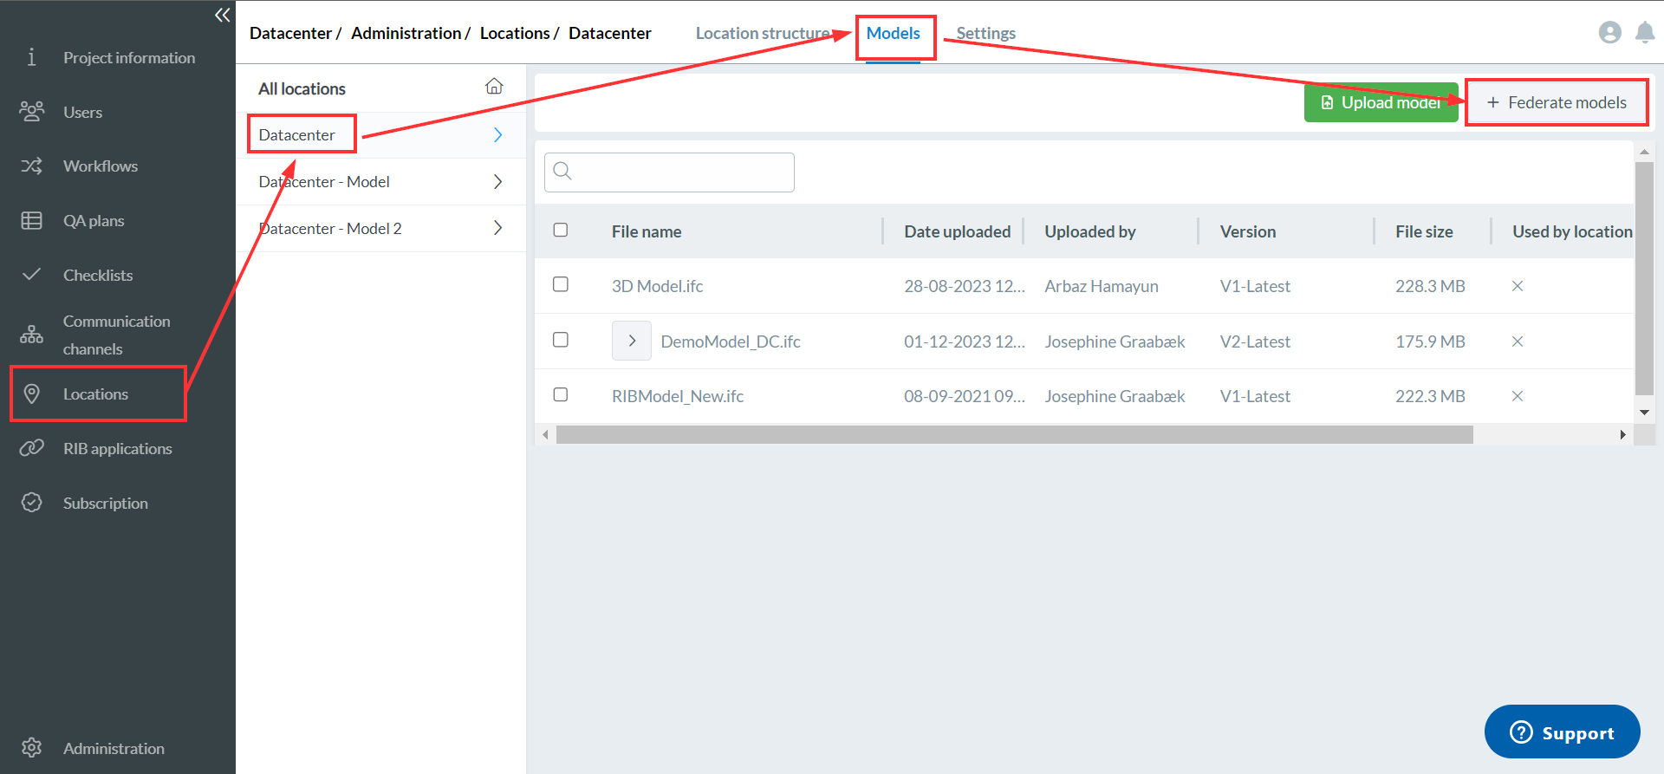Open the notifications bell icon
Image resolution: width=1664 pixels, height=774 pixels.
pyautogui.click(x=1644, y=33)
